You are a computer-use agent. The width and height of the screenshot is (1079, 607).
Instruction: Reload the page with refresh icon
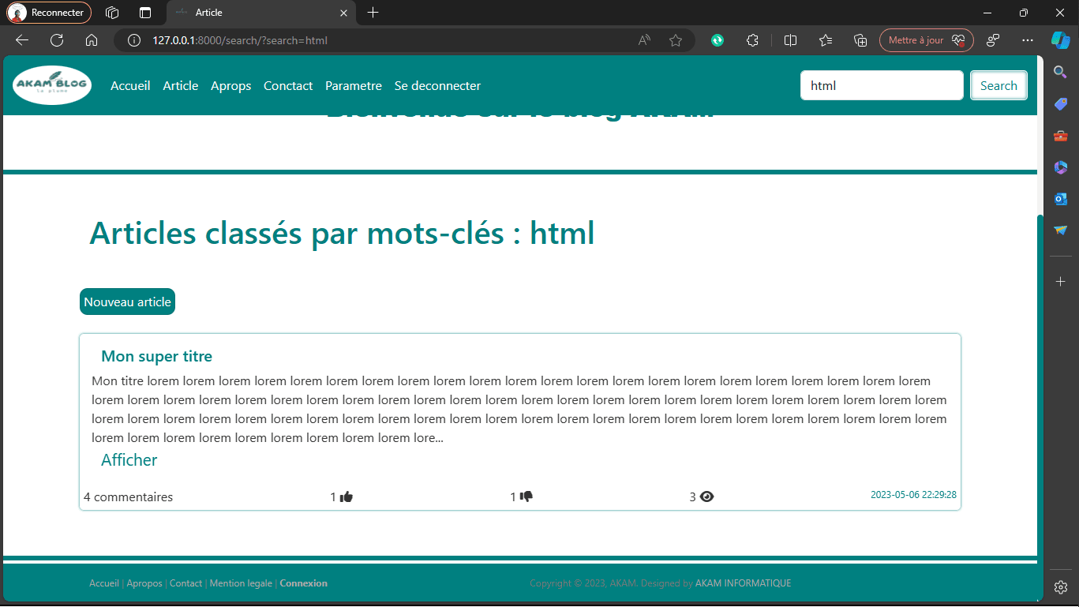[57, 40]
